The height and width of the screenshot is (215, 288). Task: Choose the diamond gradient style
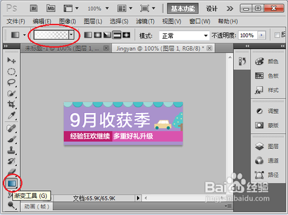[x=126, y=35]
